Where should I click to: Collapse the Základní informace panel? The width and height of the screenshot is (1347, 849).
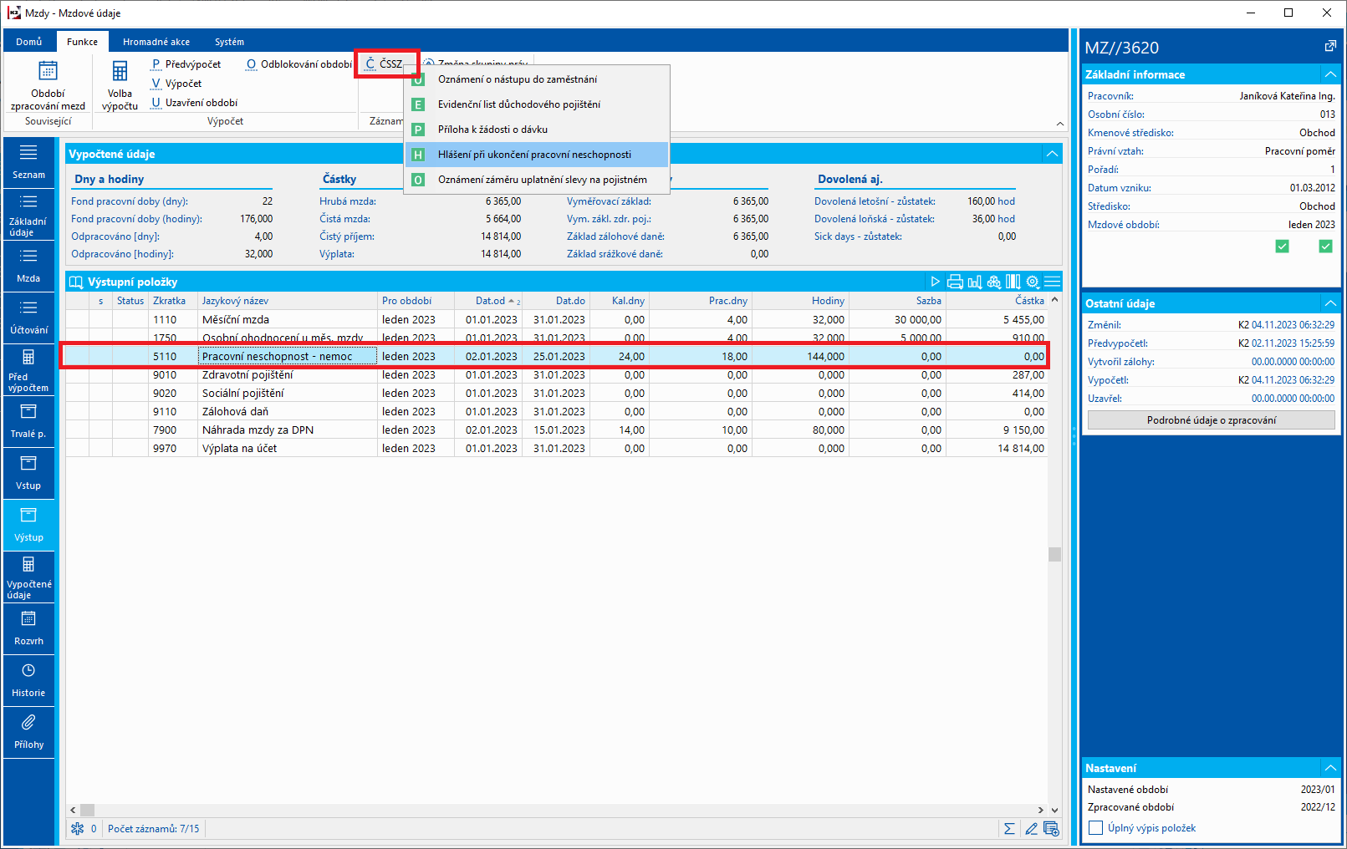coord(1329,74)
